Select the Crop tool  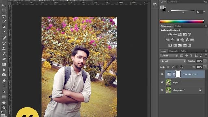(x=4, y=27)
